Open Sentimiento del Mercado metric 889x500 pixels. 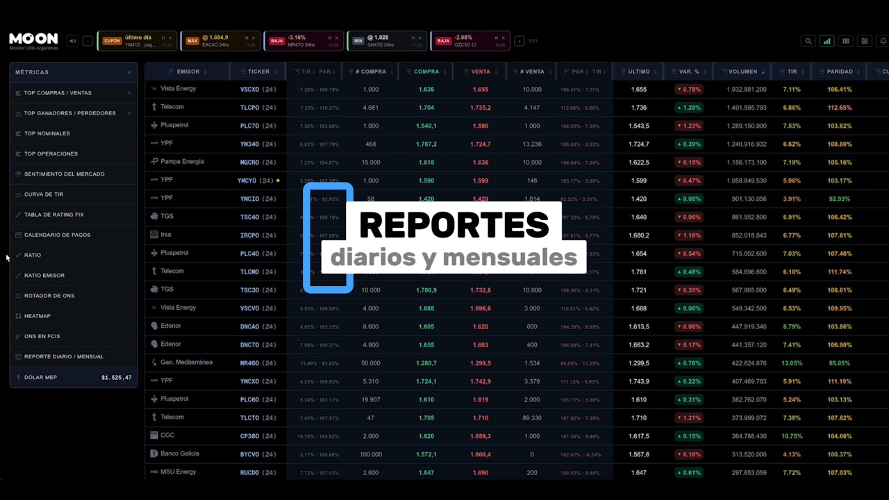click(x=73, y=174)
